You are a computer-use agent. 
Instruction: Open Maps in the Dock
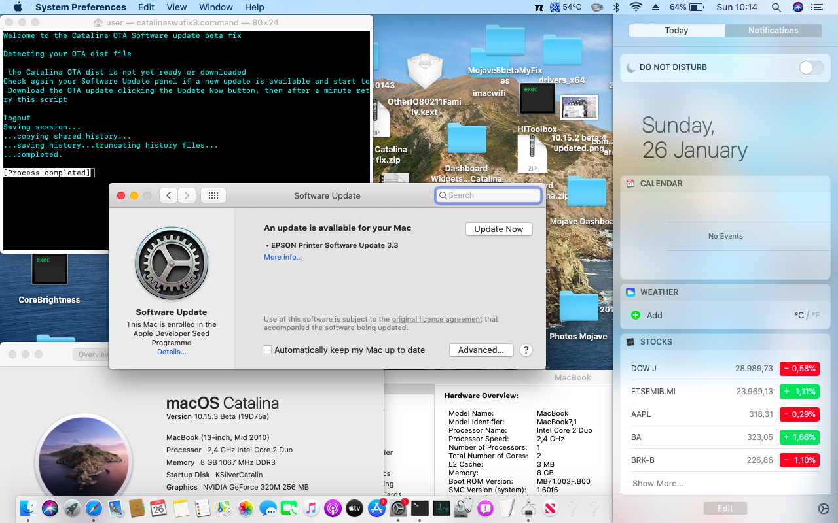(x=224, y=508)
